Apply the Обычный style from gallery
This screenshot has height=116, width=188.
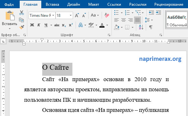pyautogui.click(x=177, y=20)
